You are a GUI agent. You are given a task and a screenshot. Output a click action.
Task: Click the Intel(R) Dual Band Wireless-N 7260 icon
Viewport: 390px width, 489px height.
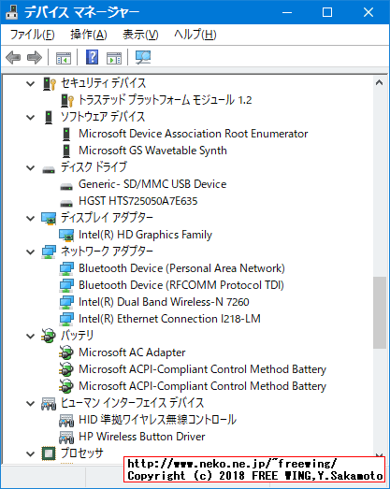coord(66,302)
